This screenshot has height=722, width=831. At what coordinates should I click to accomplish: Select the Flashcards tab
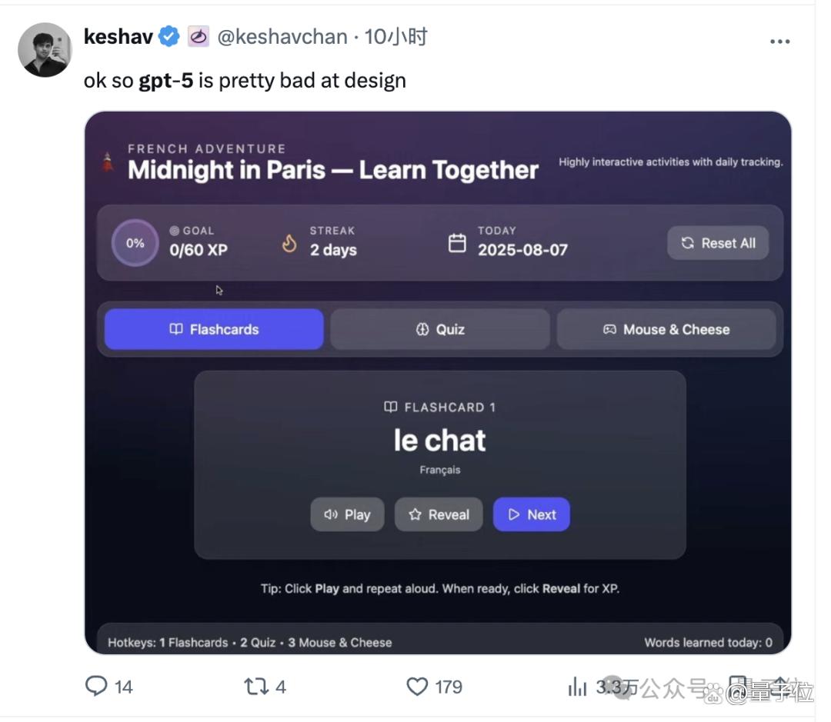click(214, 329)
